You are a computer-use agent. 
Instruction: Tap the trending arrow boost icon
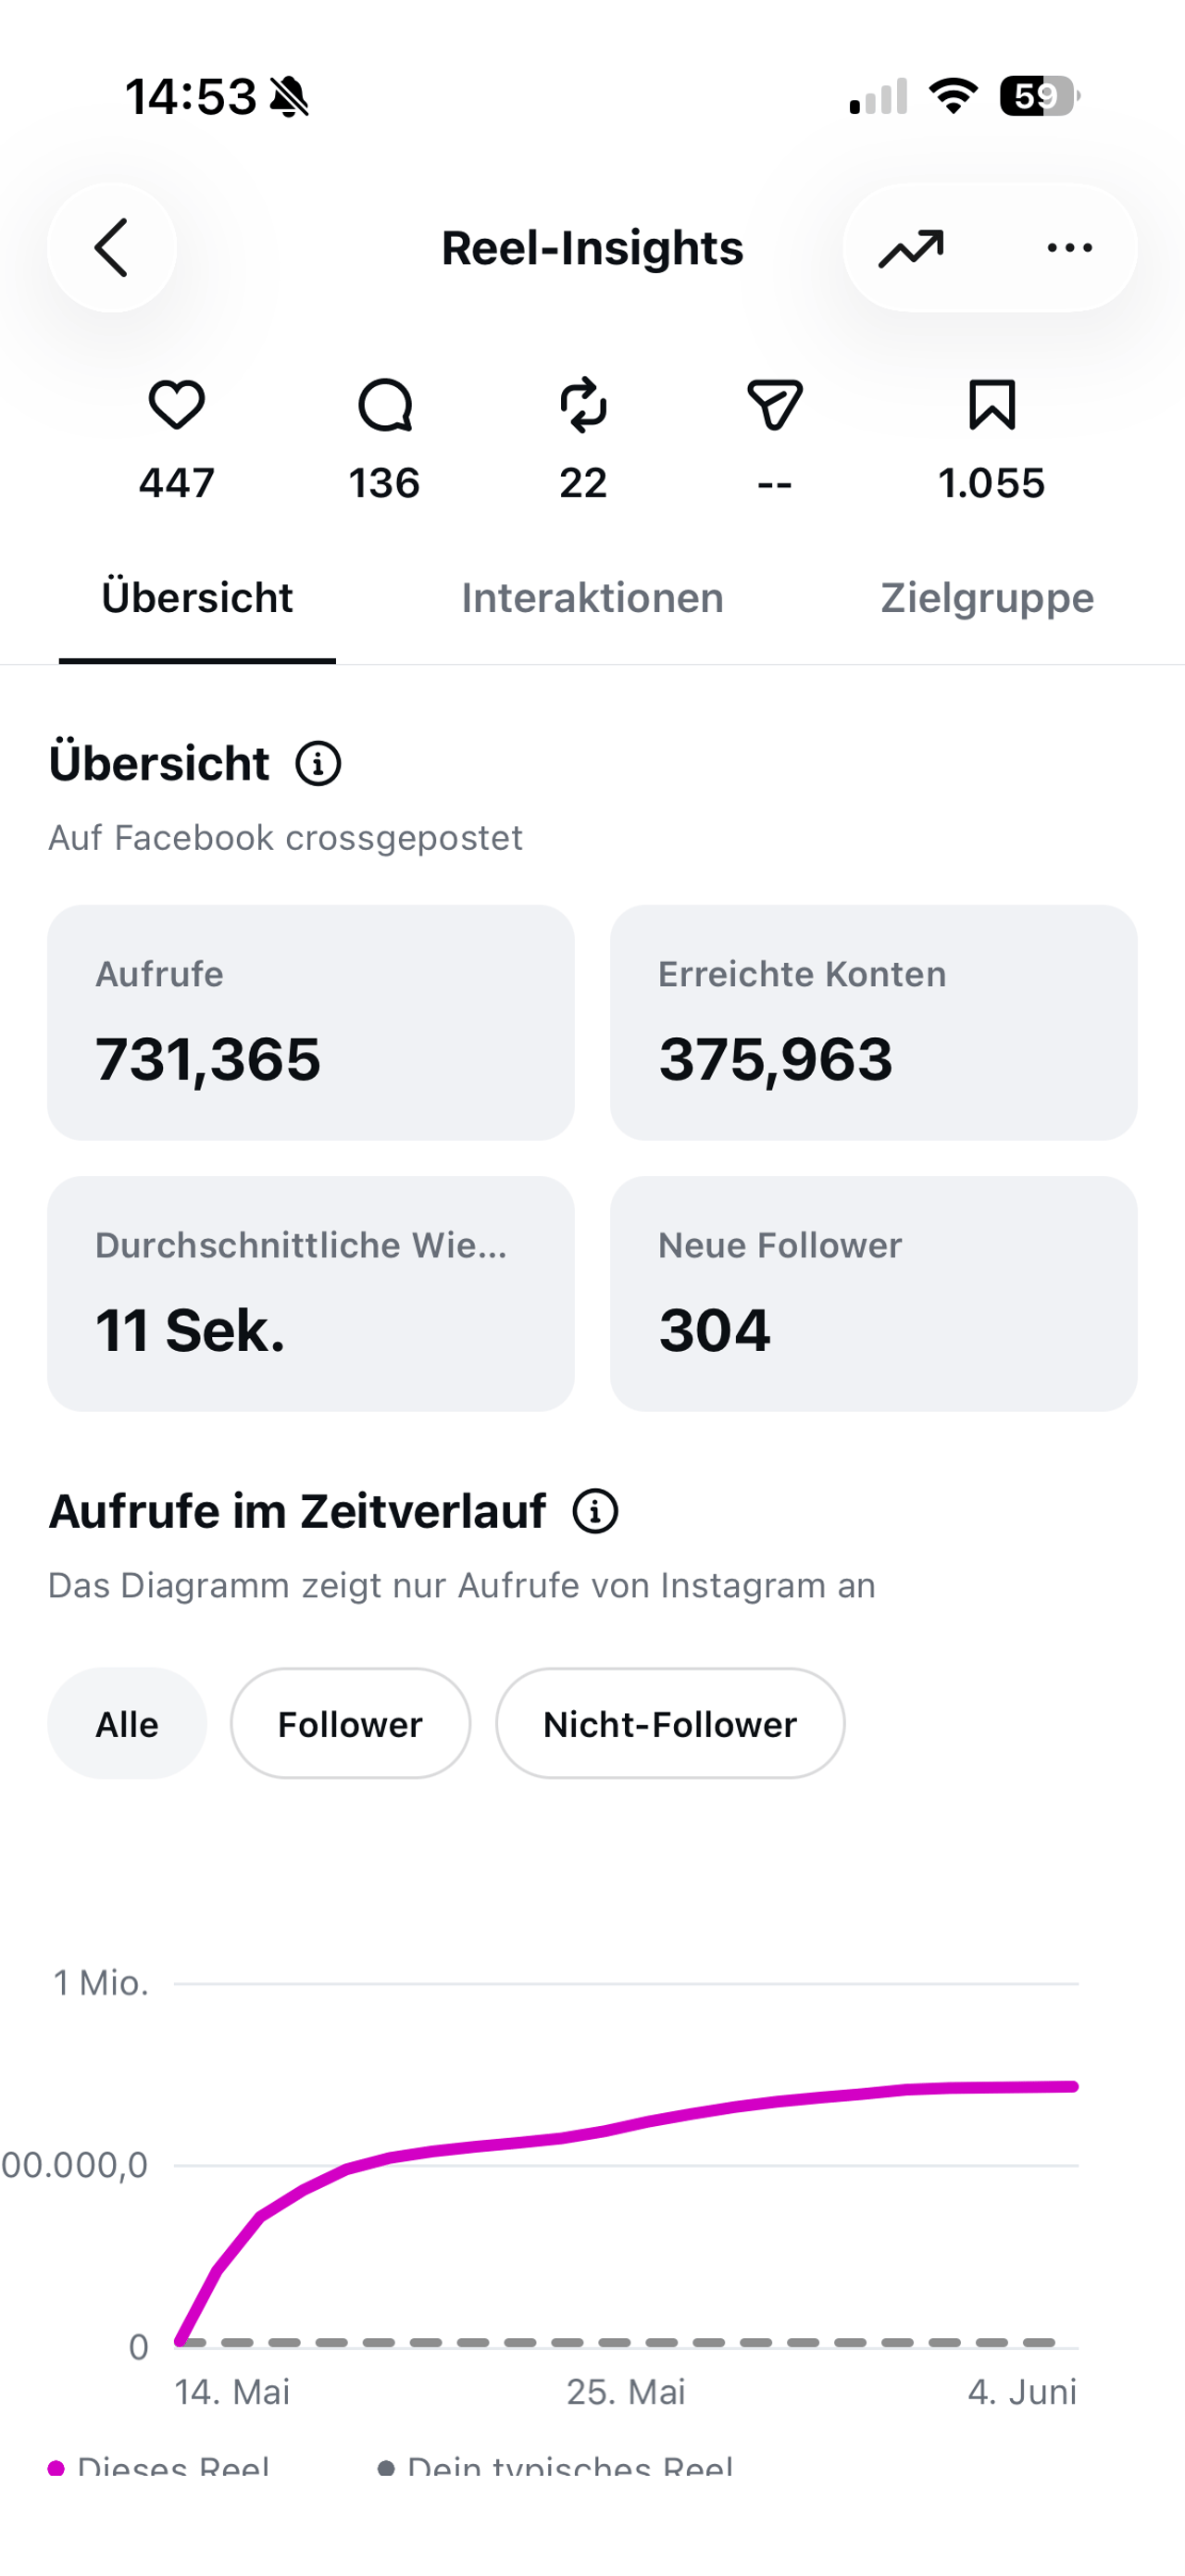click(911, 248)
